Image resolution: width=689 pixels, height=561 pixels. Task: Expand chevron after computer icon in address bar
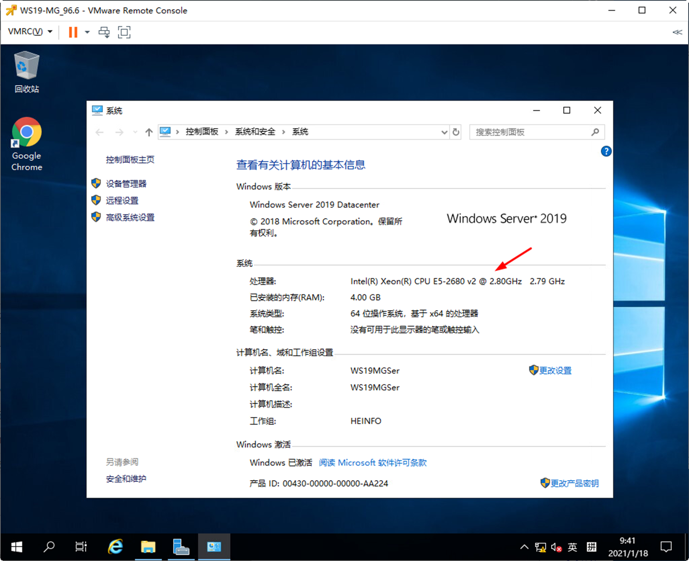[177, 132]
